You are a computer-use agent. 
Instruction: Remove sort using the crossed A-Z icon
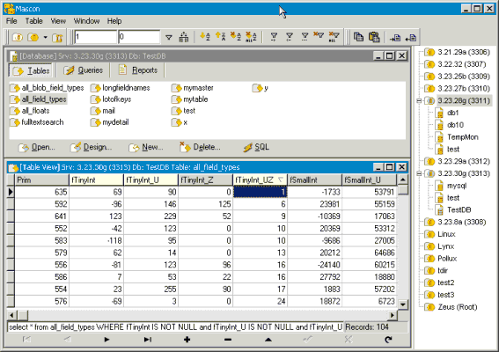236,37
